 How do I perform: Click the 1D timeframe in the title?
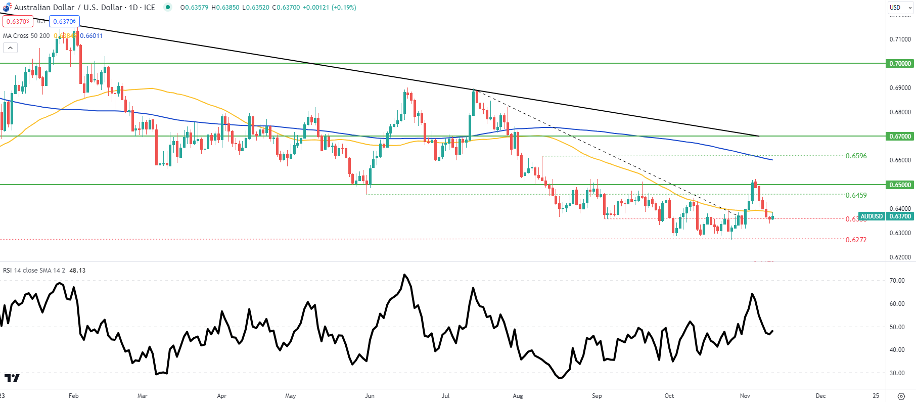point(133,8)
